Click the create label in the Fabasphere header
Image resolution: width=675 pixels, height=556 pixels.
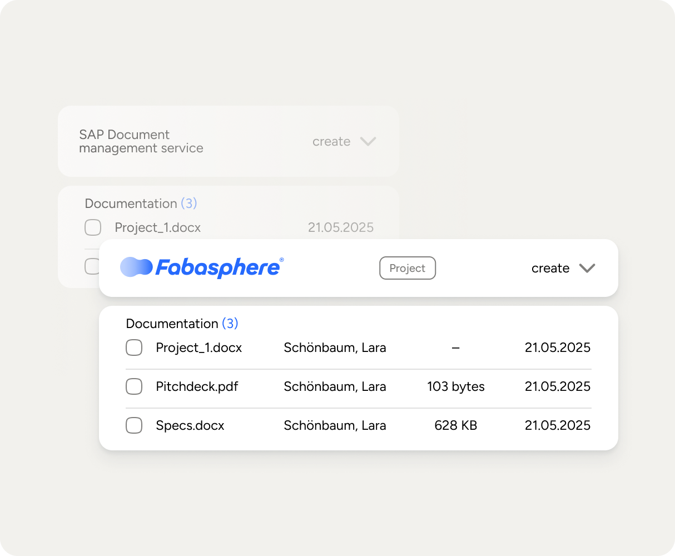(550, 268)
